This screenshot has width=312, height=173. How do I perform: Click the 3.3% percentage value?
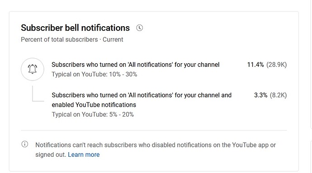coord(260,95)
